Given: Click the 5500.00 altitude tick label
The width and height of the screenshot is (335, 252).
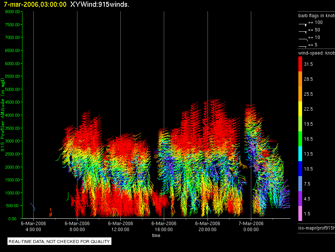Looking at the screenshot, I should [x=12, y=76].
